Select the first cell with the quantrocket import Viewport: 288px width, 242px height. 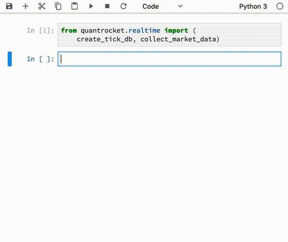[x=169, y=35]
